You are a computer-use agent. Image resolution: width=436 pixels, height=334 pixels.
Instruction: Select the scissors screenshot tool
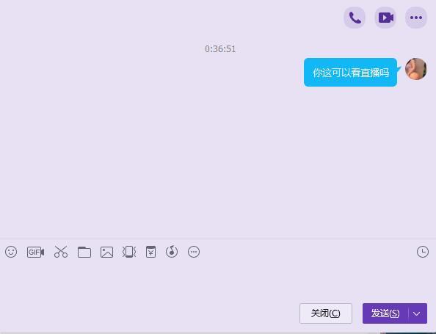[61, 252]
